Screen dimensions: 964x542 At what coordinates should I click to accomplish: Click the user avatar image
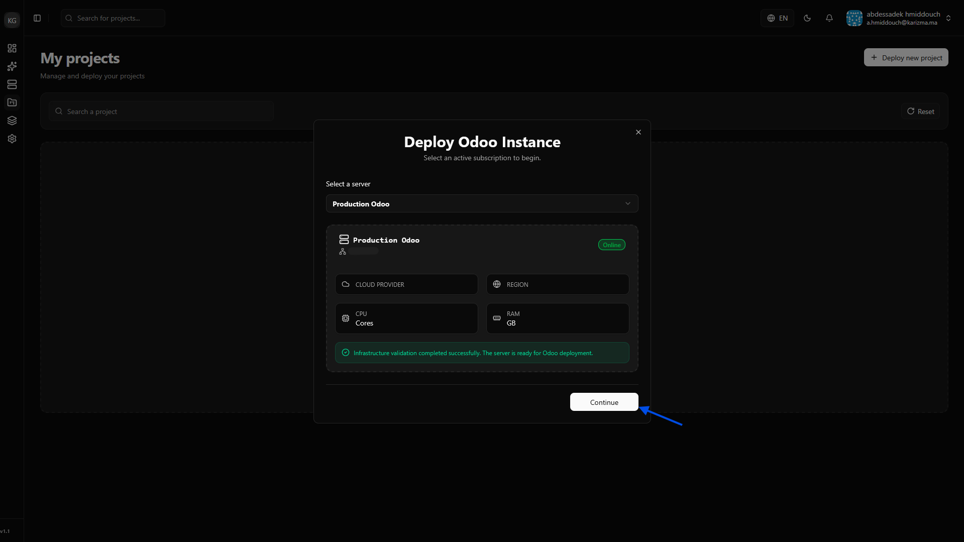click(x=854, y=18)
